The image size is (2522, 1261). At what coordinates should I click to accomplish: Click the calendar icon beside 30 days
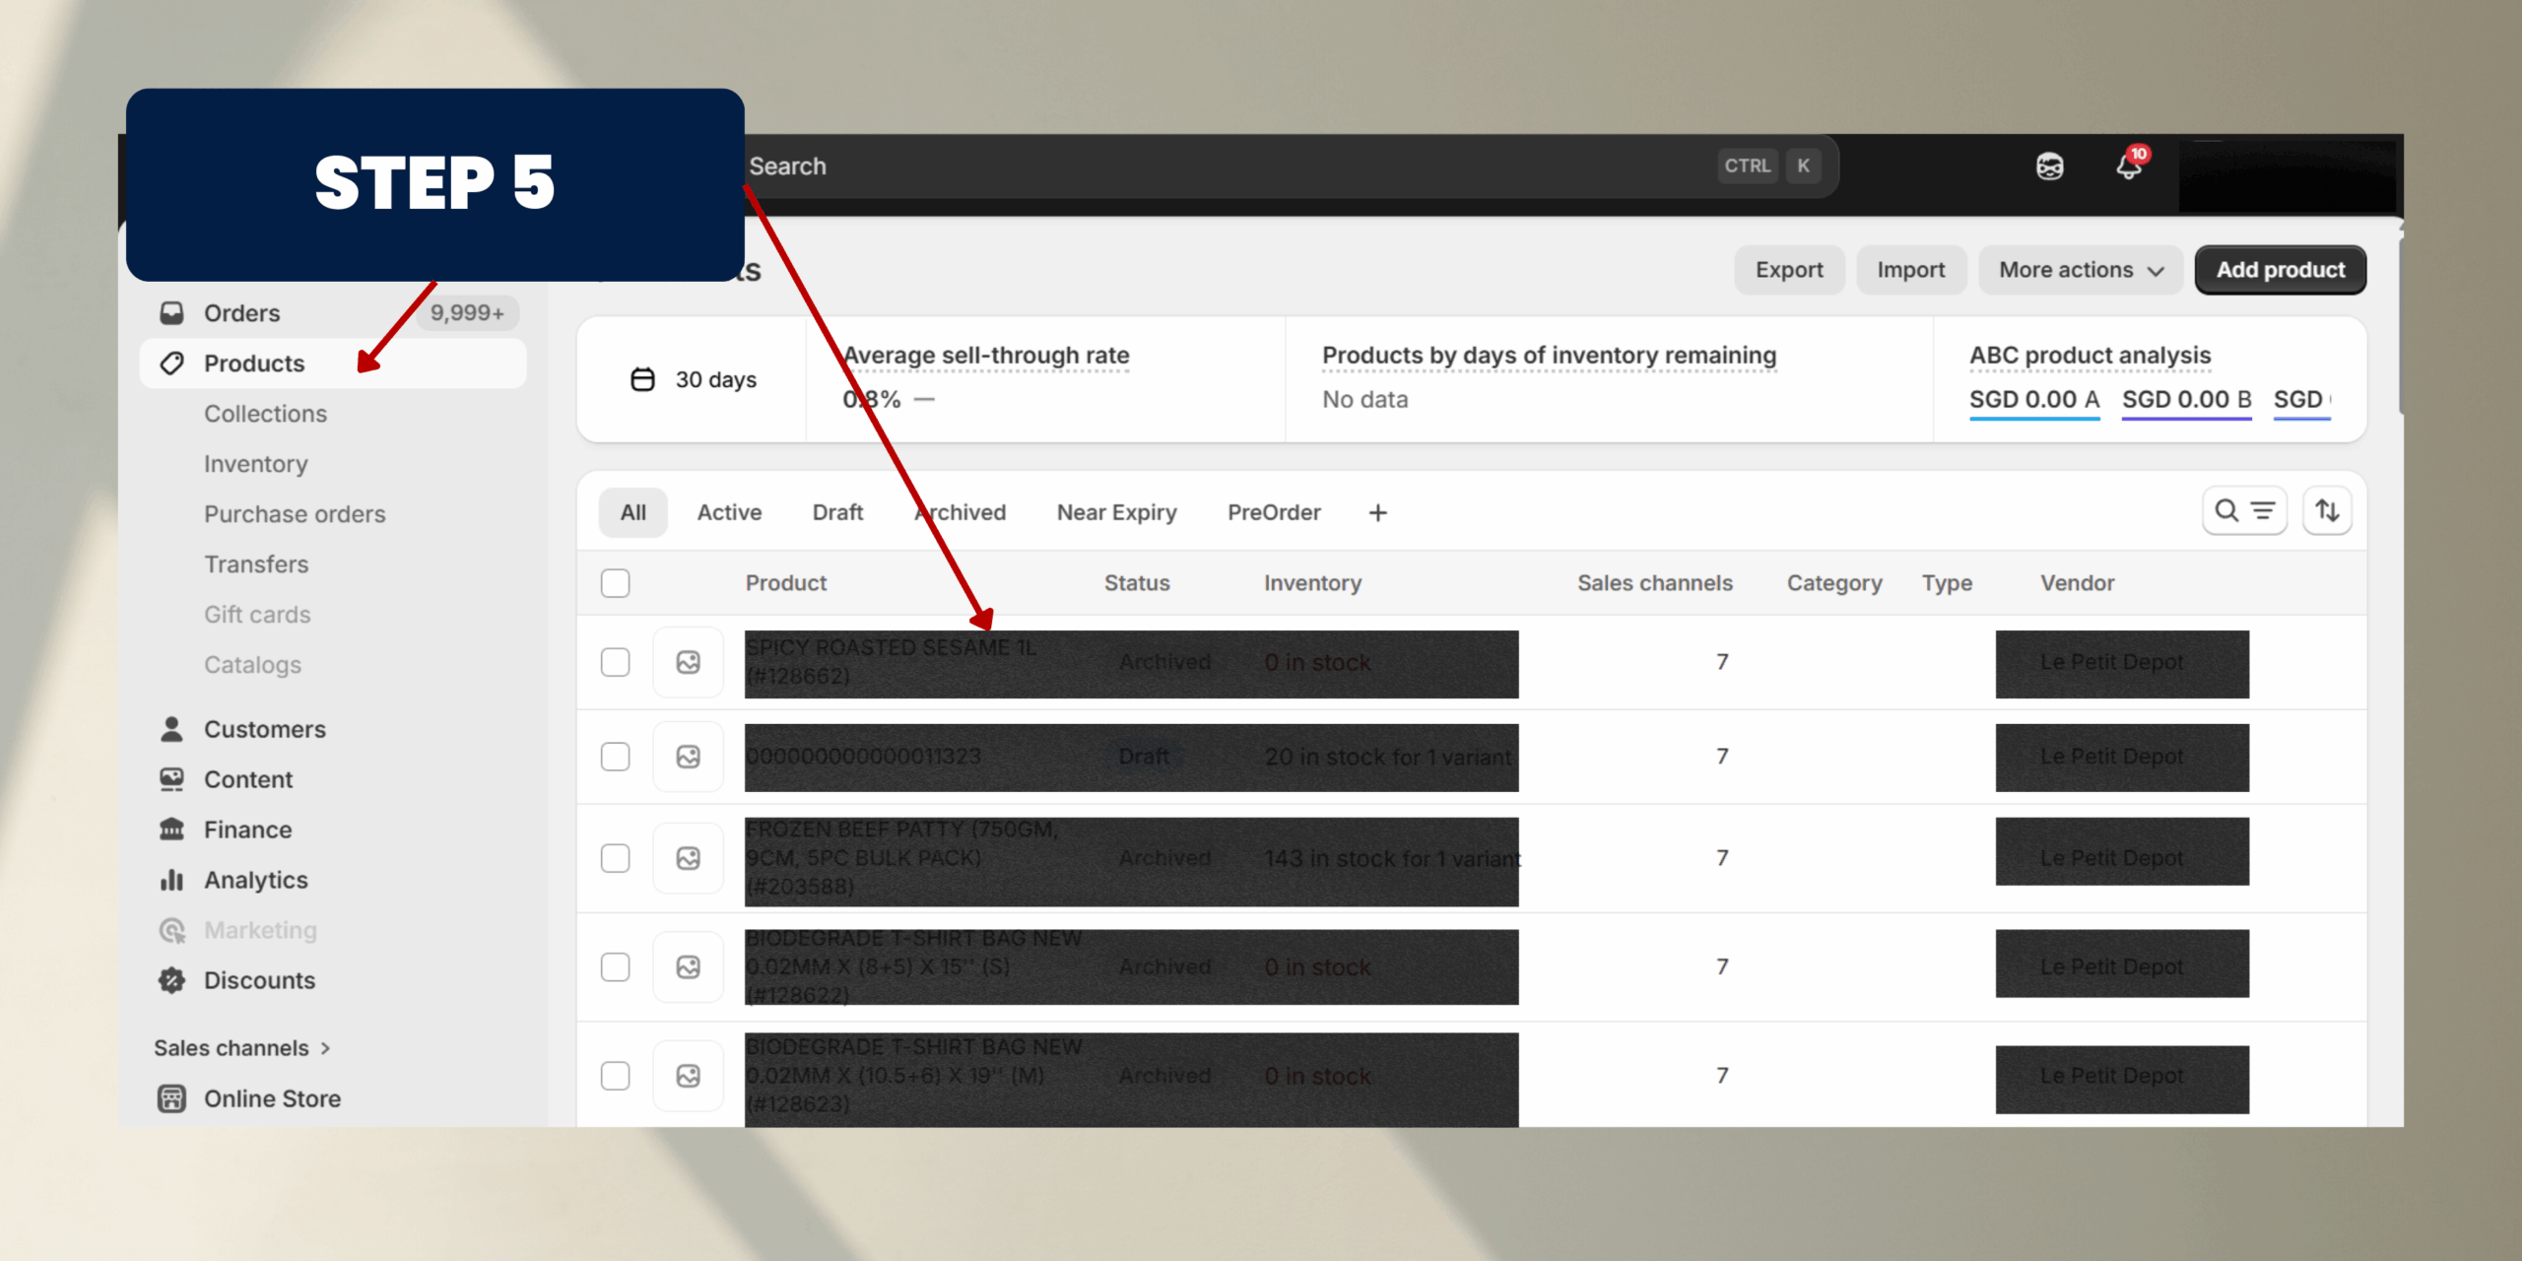642,379
